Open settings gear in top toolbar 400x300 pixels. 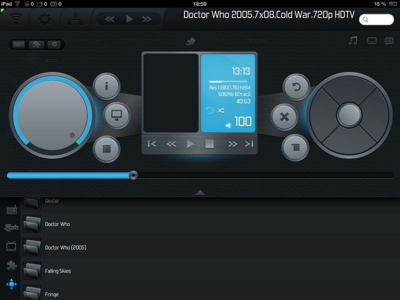(45, 19)
